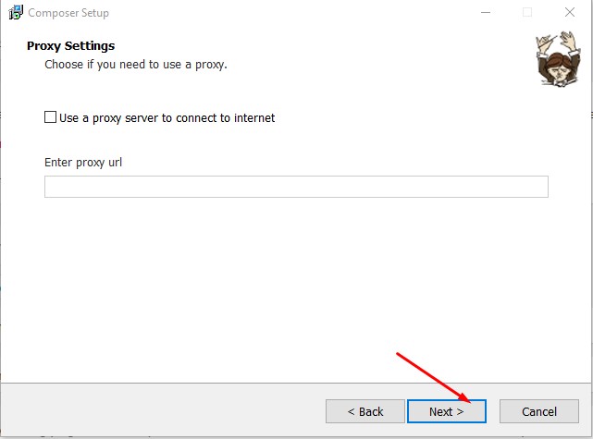Screen dimensions: 593x439
Task: Click the 'Choose if you need to use a proxy.' text
Action: coord(135,65)
